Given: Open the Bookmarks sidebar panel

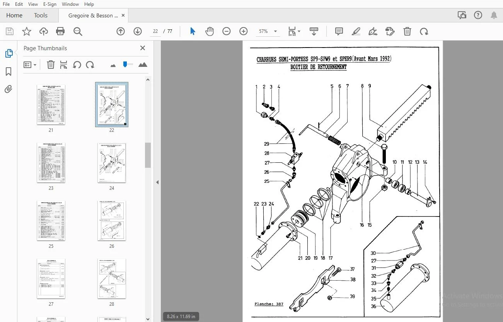Looking at the screenshot, I should [9, 72].
